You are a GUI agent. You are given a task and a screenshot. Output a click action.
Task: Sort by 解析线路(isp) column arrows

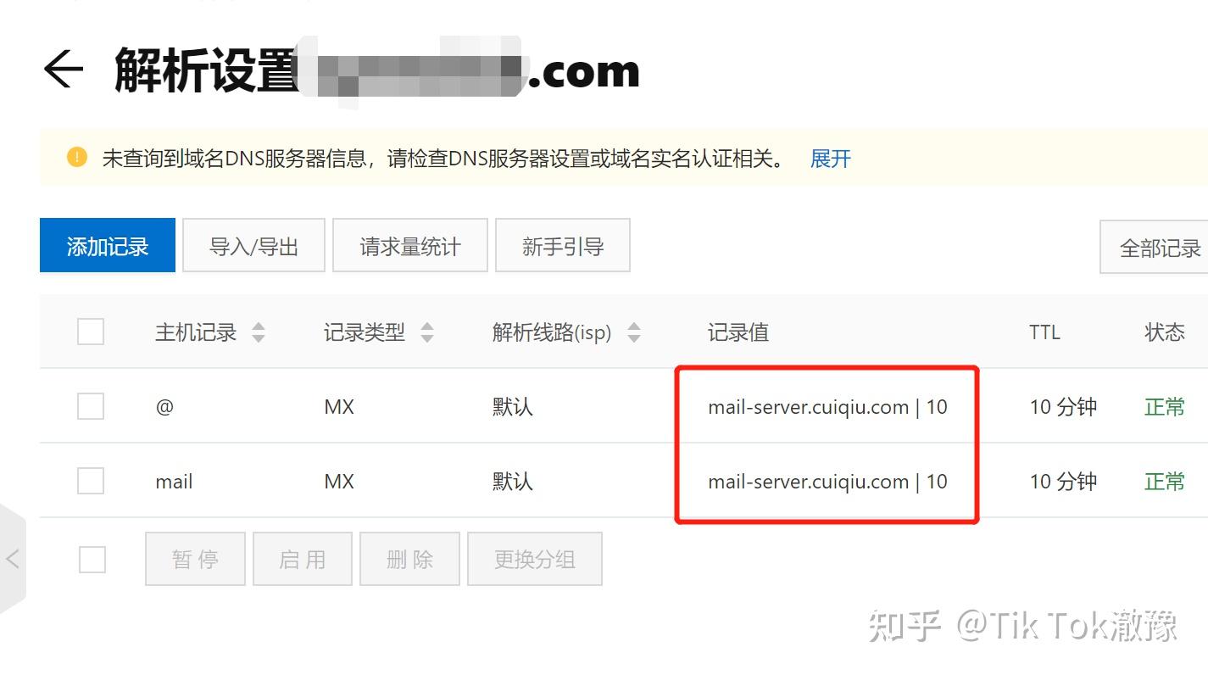(633, 332)
